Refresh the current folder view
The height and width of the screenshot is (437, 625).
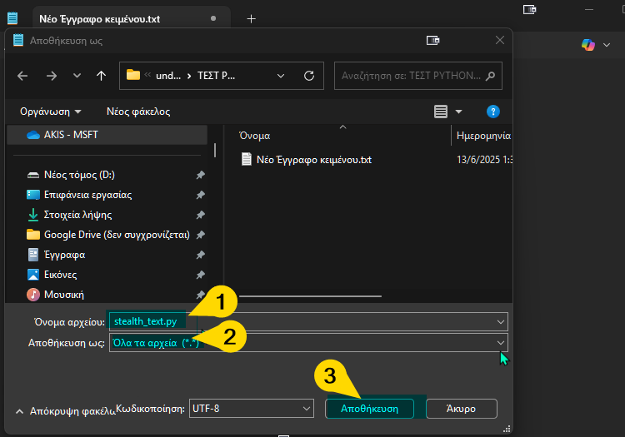[309, 76]
